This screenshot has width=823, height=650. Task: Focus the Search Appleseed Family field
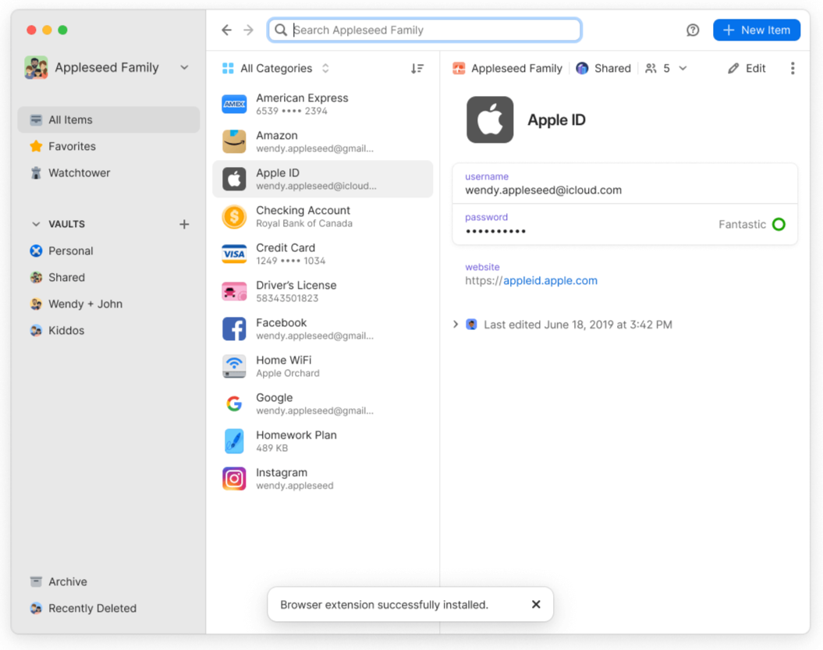point(424,30)
